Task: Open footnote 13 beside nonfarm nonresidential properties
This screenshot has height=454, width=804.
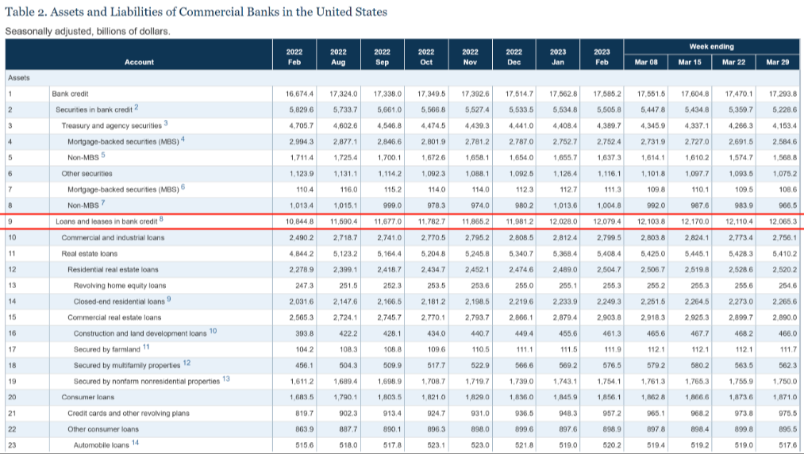Action: click(226, 379)
